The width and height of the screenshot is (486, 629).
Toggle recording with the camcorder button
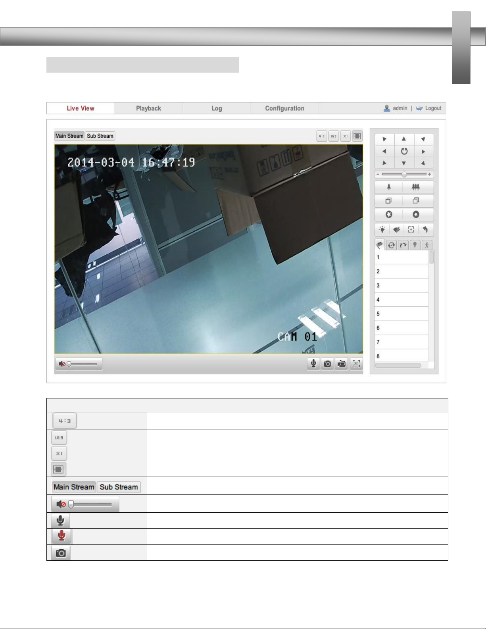tap(342, 364)
